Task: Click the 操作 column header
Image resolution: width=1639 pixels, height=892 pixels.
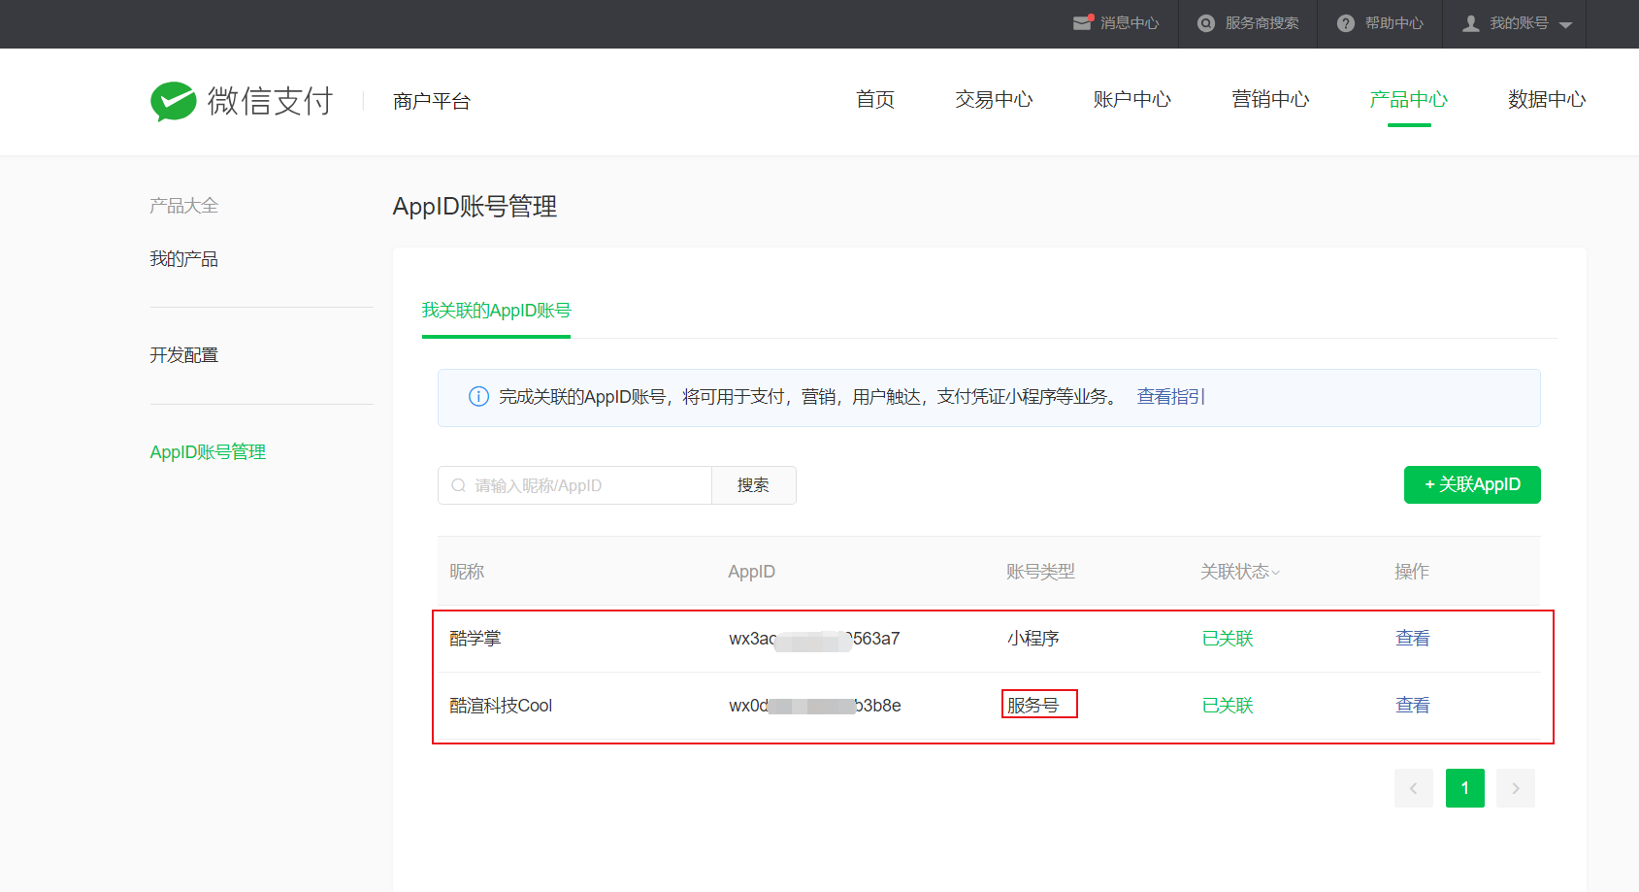Action: pos(1412,572)
